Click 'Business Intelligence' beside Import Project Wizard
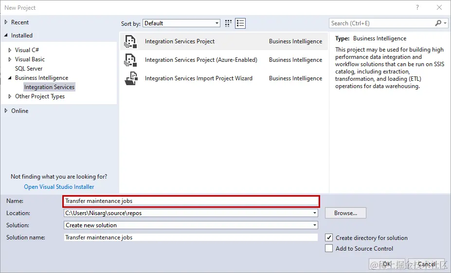Screen dimensions: 451x273 295,78
